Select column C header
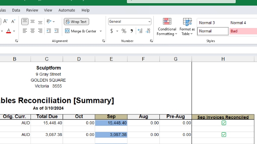This screenshot has height=144, width=257. [x=47, y=59]
